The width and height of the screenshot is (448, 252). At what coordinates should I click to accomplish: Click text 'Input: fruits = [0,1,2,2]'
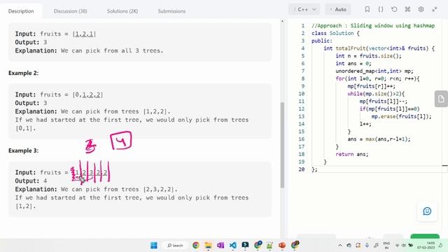pos(59,94)
